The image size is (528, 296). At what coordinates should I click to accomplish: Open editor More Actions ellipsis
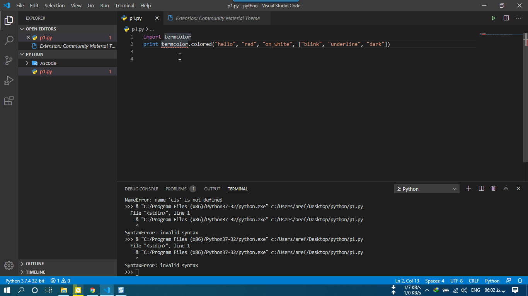(518, 18)
